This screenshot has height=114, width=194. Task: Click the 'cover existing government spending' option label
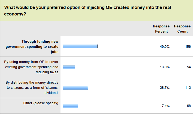click(x=31, y=67)
